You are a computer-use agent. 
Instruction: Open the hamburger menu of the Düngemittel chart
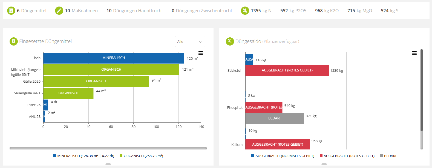(201, 53)
